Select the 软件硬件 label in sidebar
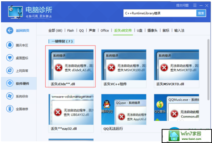 pyautogui.click(x=23, y=84)
